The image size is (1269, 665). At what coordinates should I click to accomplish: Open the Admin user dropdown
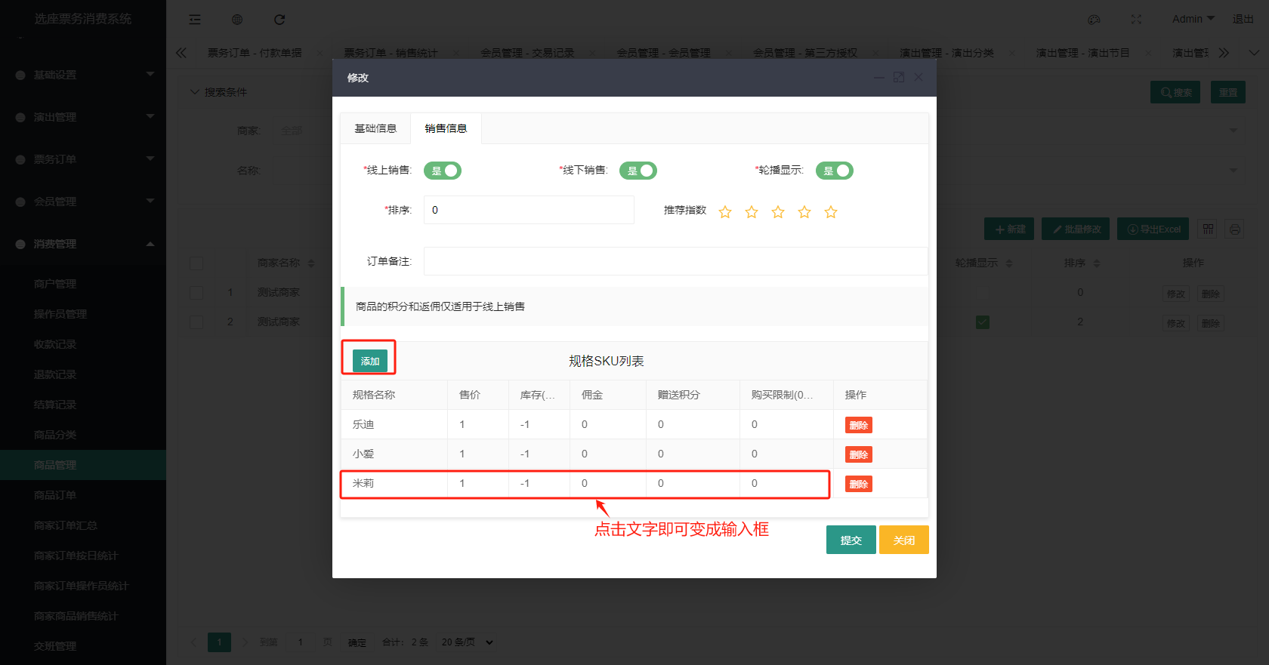[x=1193, y=19]
